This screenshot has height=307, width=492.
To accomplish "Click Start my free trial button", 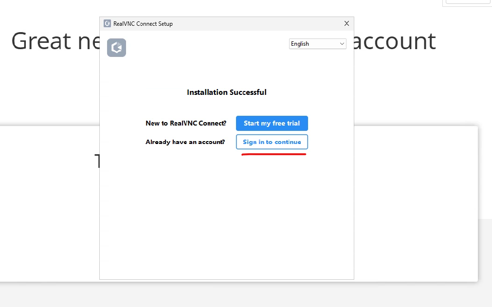I will [x=272, y=123].
